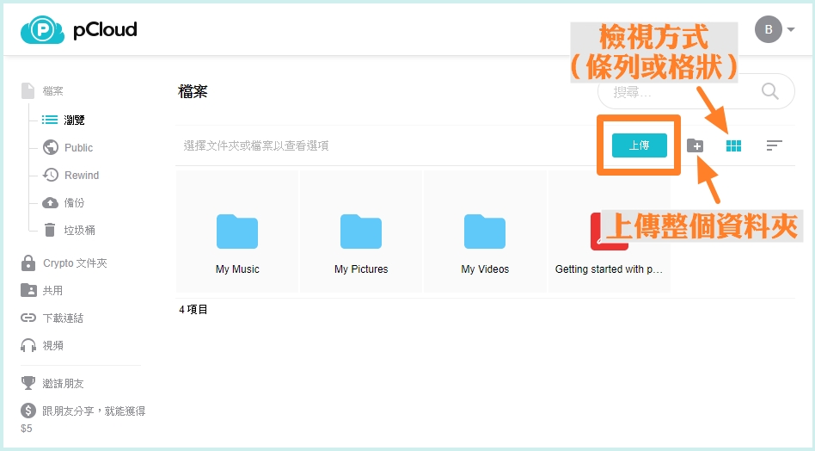Open 下載連結 section
Image resolution: width=815 pixels, height=451 pixels.
pyautogui.click(x=63, y=318)
